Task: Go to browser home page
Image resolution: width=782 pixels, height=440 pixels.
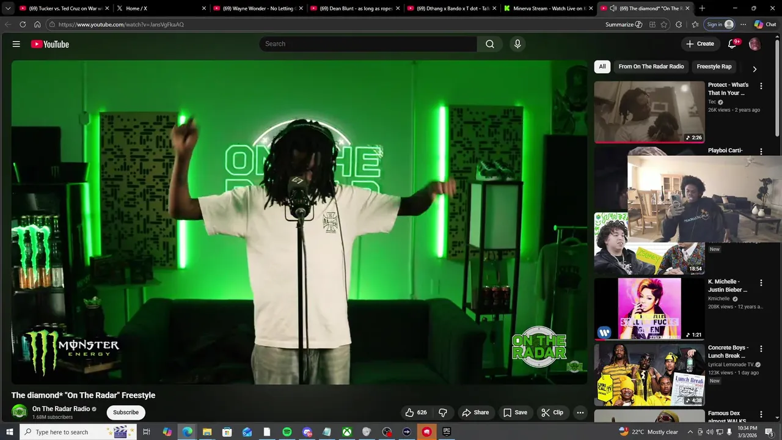Action: 37,24
